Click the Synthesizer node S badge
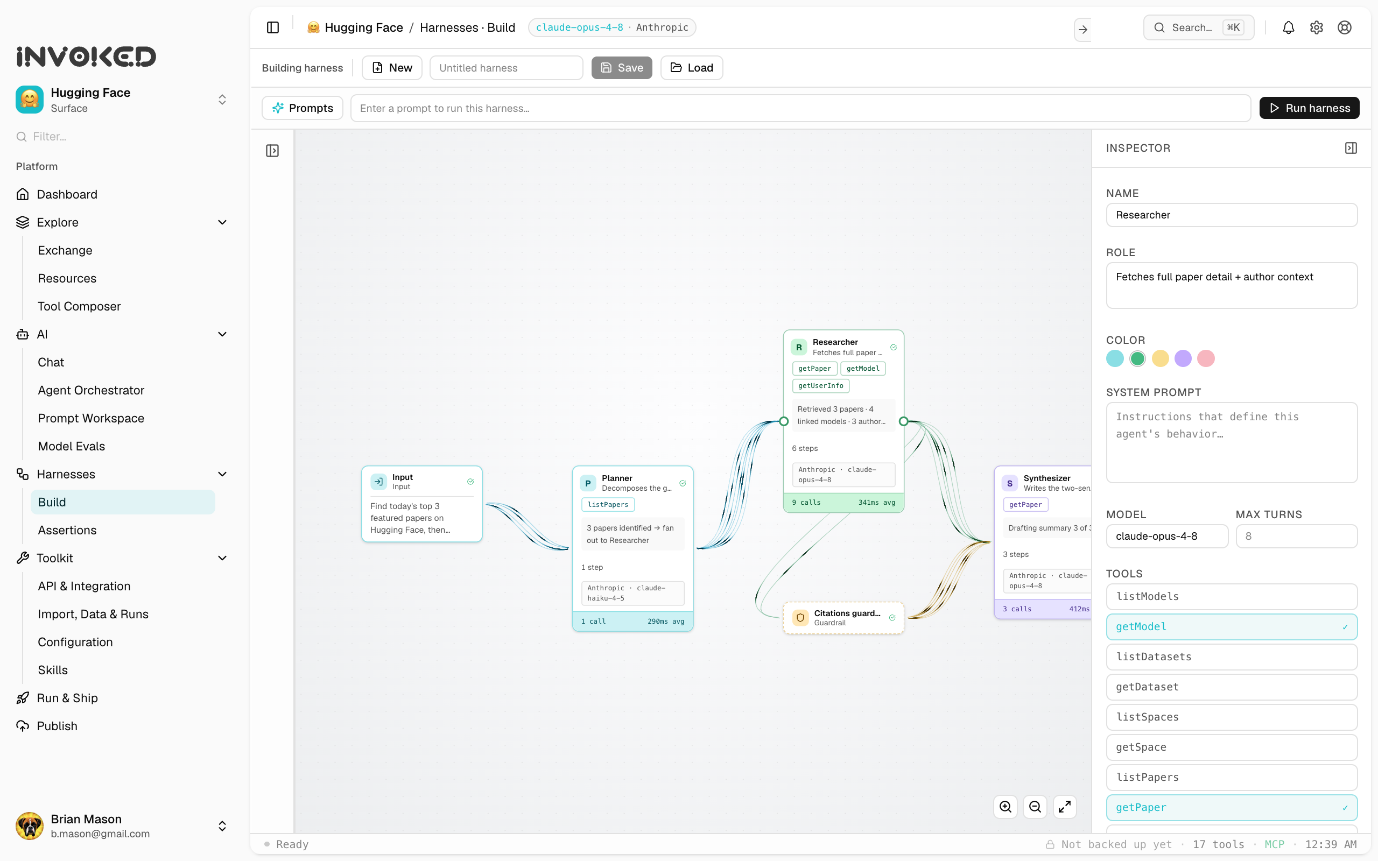Viewport: 1378px width, 861px height. point(1010,483)
